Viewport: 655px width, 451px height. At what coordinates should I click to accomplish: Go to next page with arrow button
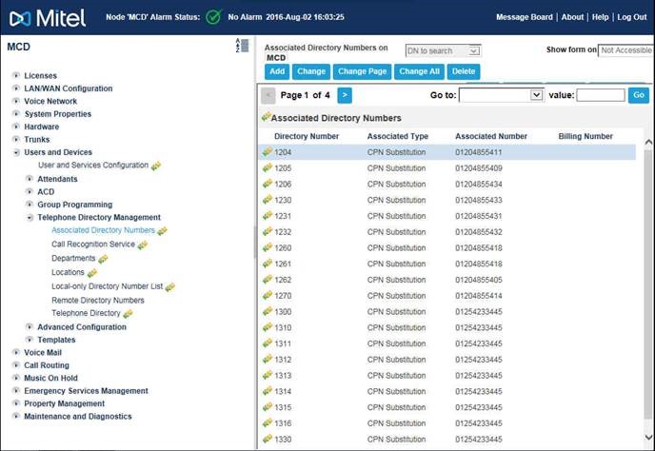(x=345, y=95)
